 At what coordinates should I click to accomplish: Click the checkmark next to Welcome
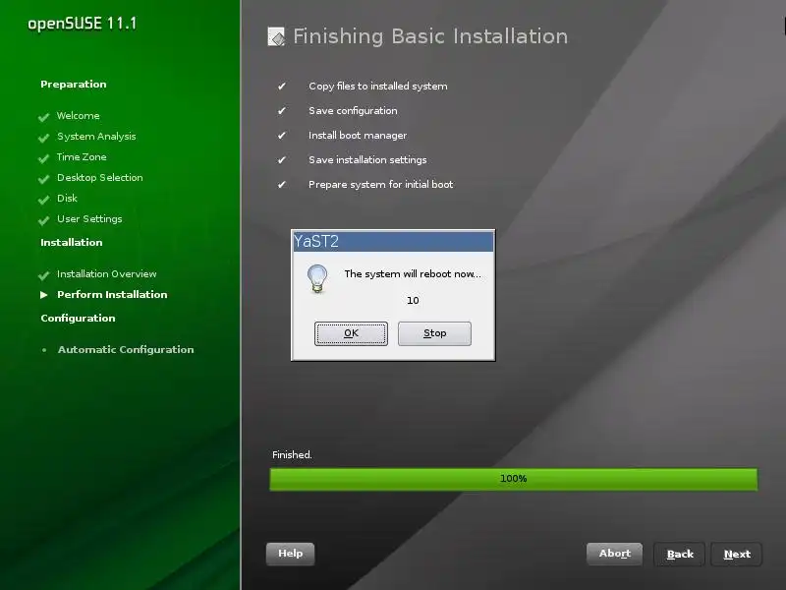click(x=43, y=117)
